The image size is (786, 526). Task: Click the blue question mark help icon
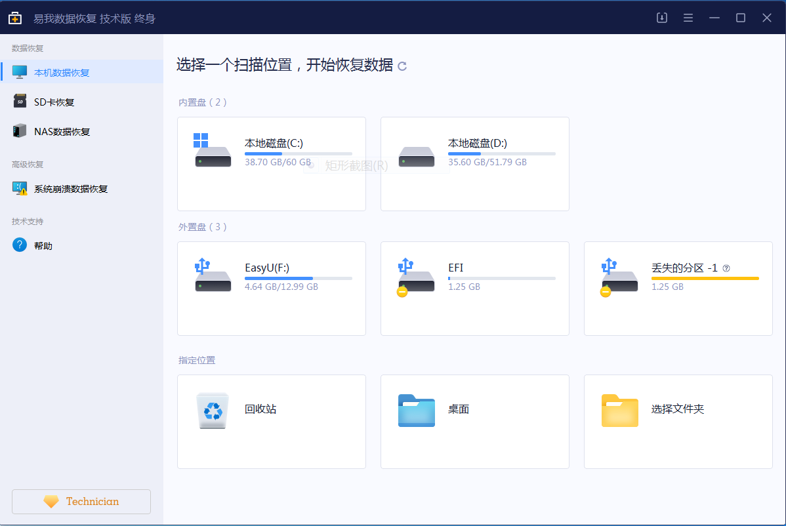point(20,245)
